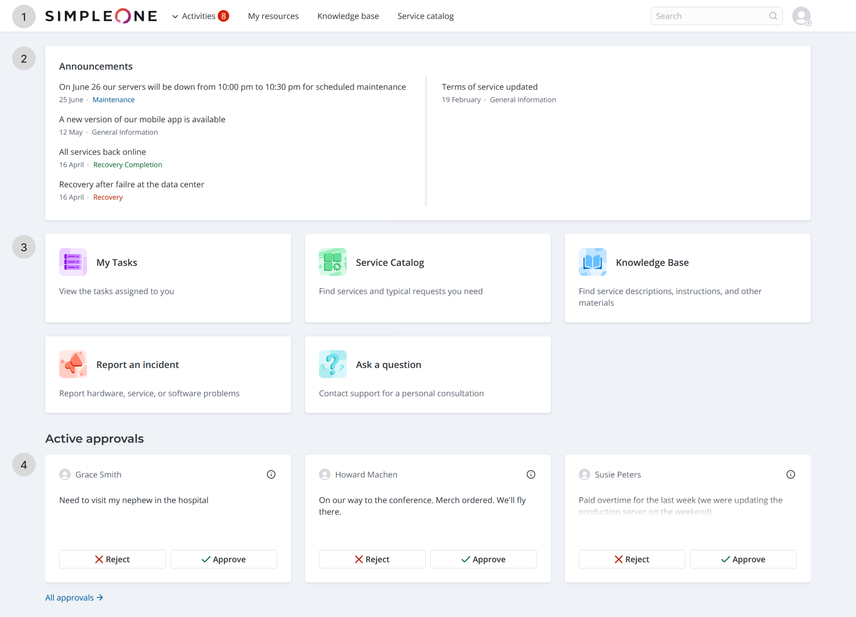Show info for Howard Machen approval
Viewport: 856px width, 617px height.
[x=531, y=475]
